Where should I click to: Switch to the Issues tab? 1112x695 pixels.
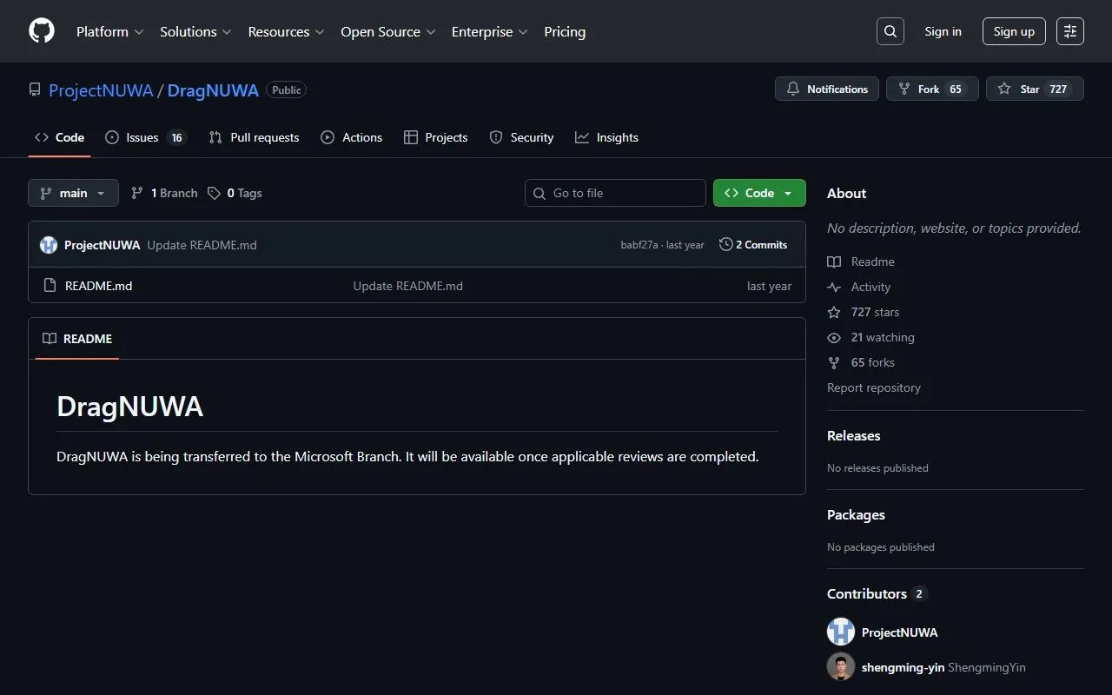(144, 137)
